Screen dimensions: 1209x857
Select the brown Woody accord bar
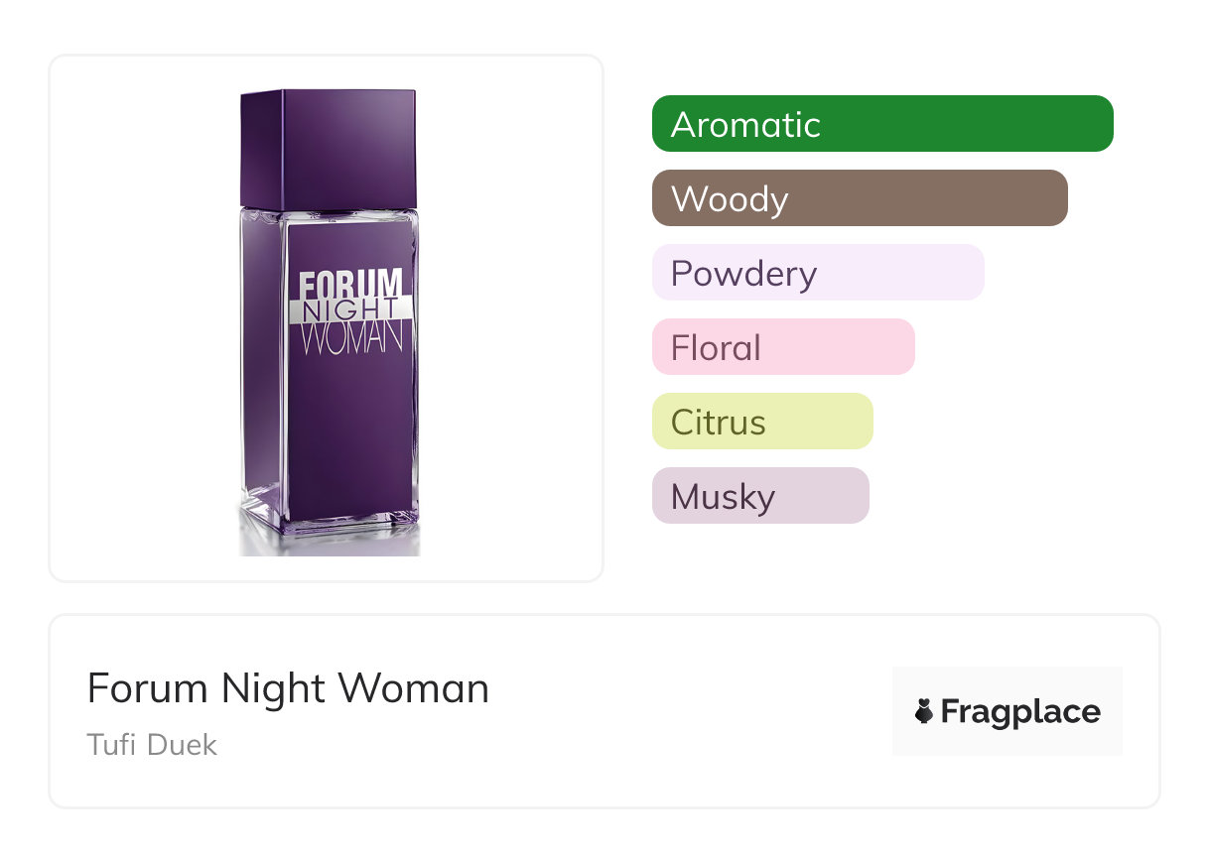point(859,198)
